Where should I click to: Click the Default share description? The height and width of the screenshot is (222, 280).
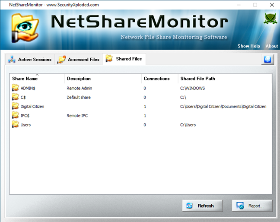pyautogui.click(x=79, y=97)
